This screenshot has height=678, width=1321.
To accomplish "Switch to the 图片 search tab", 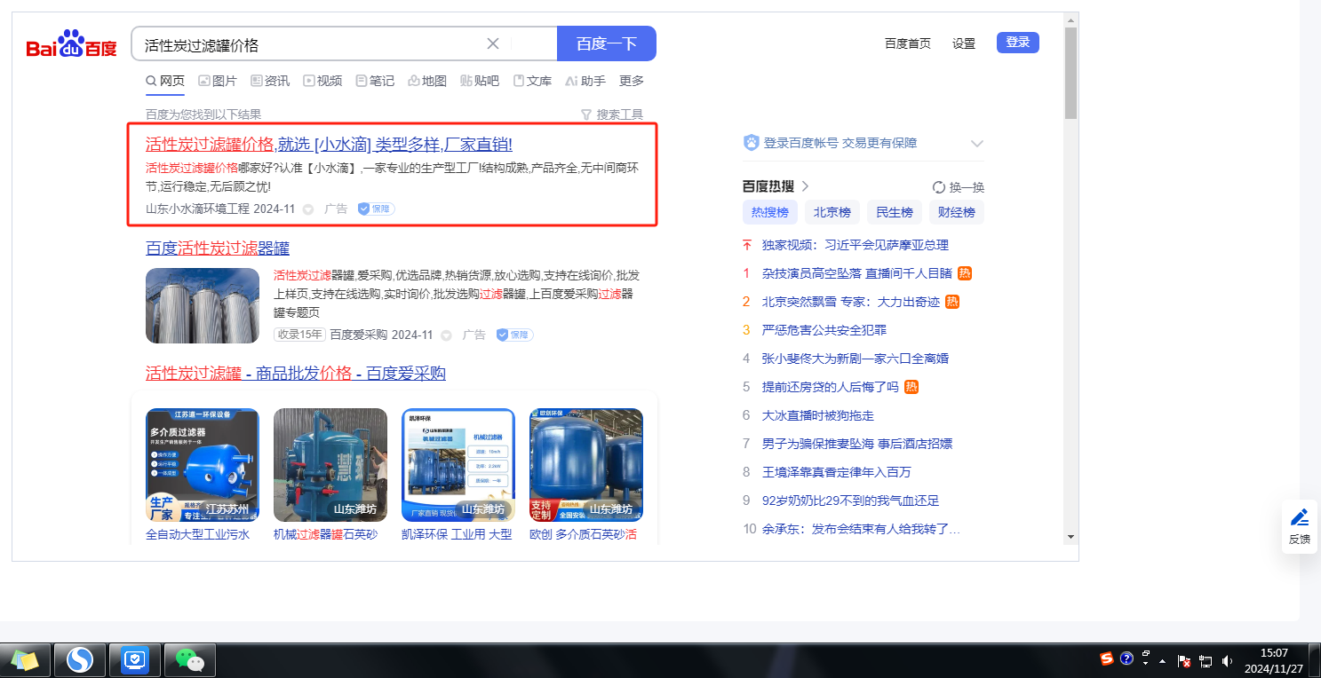I will coord(218,81).
